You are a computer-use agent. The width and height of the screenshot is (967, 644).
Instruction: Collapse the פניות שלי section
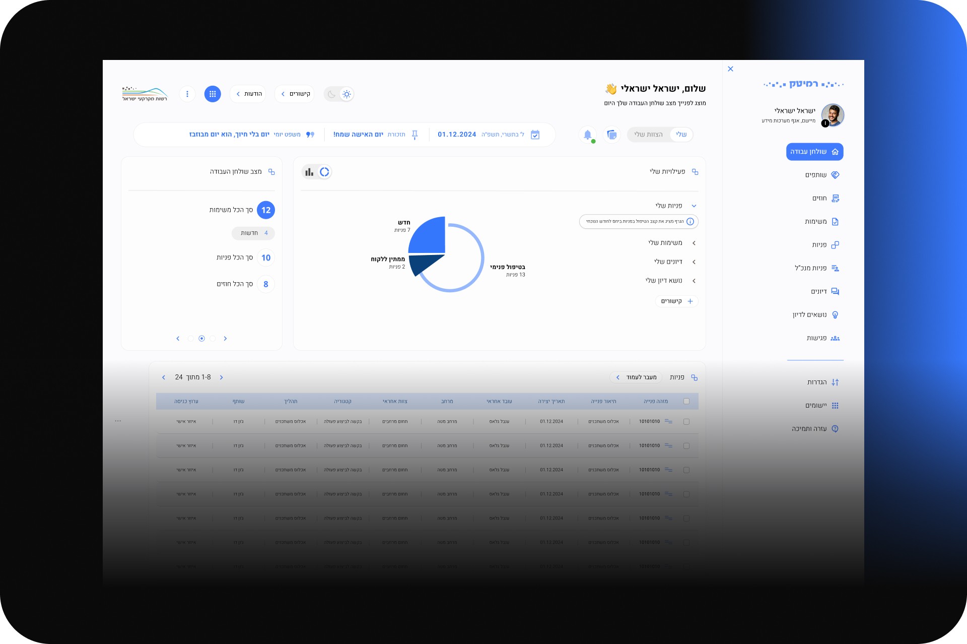pos(694,206)
